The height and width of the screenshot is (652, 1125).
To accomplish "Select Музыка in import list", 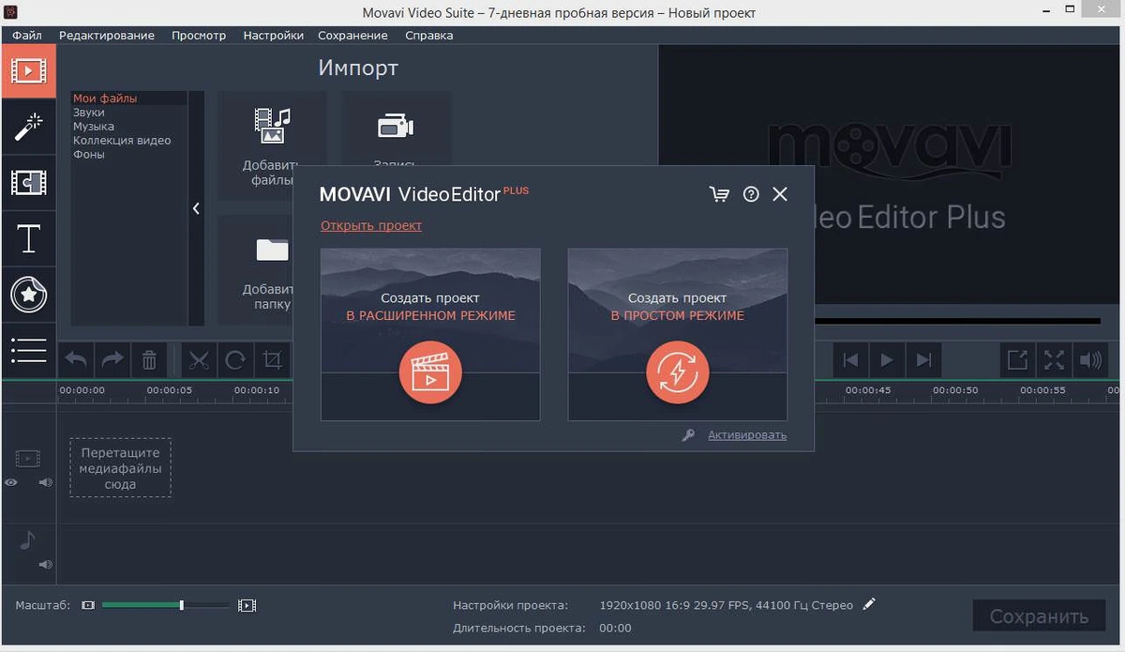I will [x=94, y=127].
